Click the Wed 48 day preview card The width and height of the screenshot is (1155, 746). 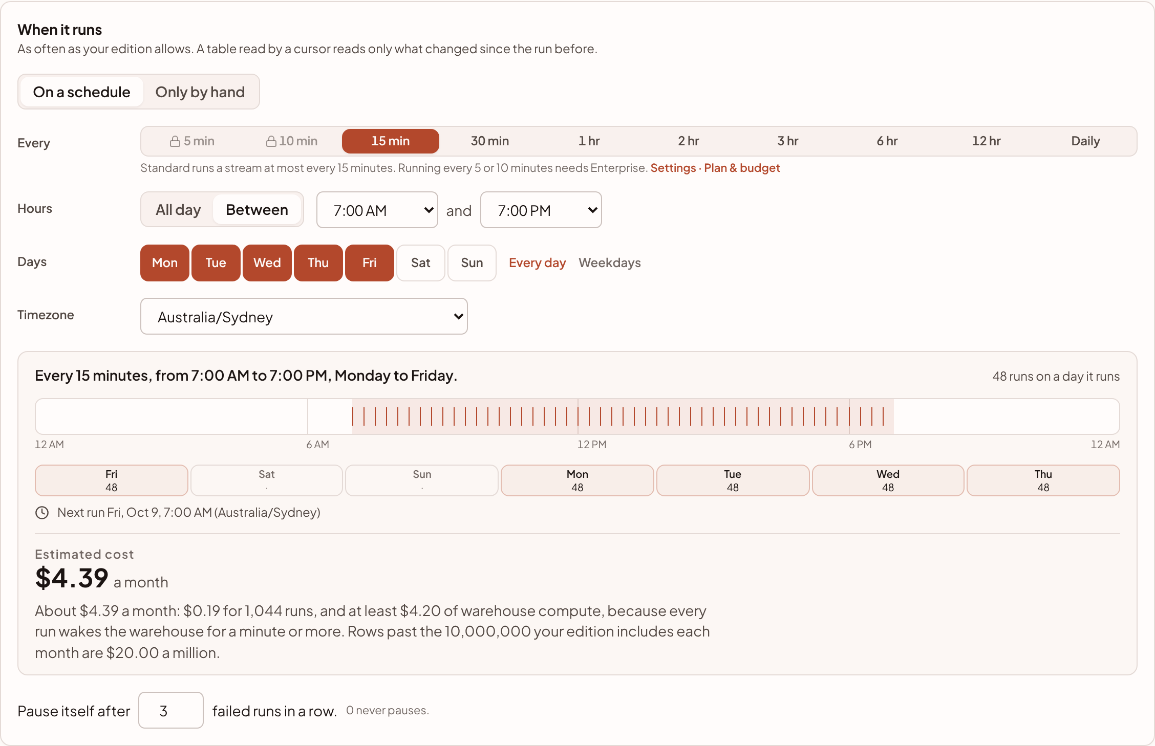(888, 480)
